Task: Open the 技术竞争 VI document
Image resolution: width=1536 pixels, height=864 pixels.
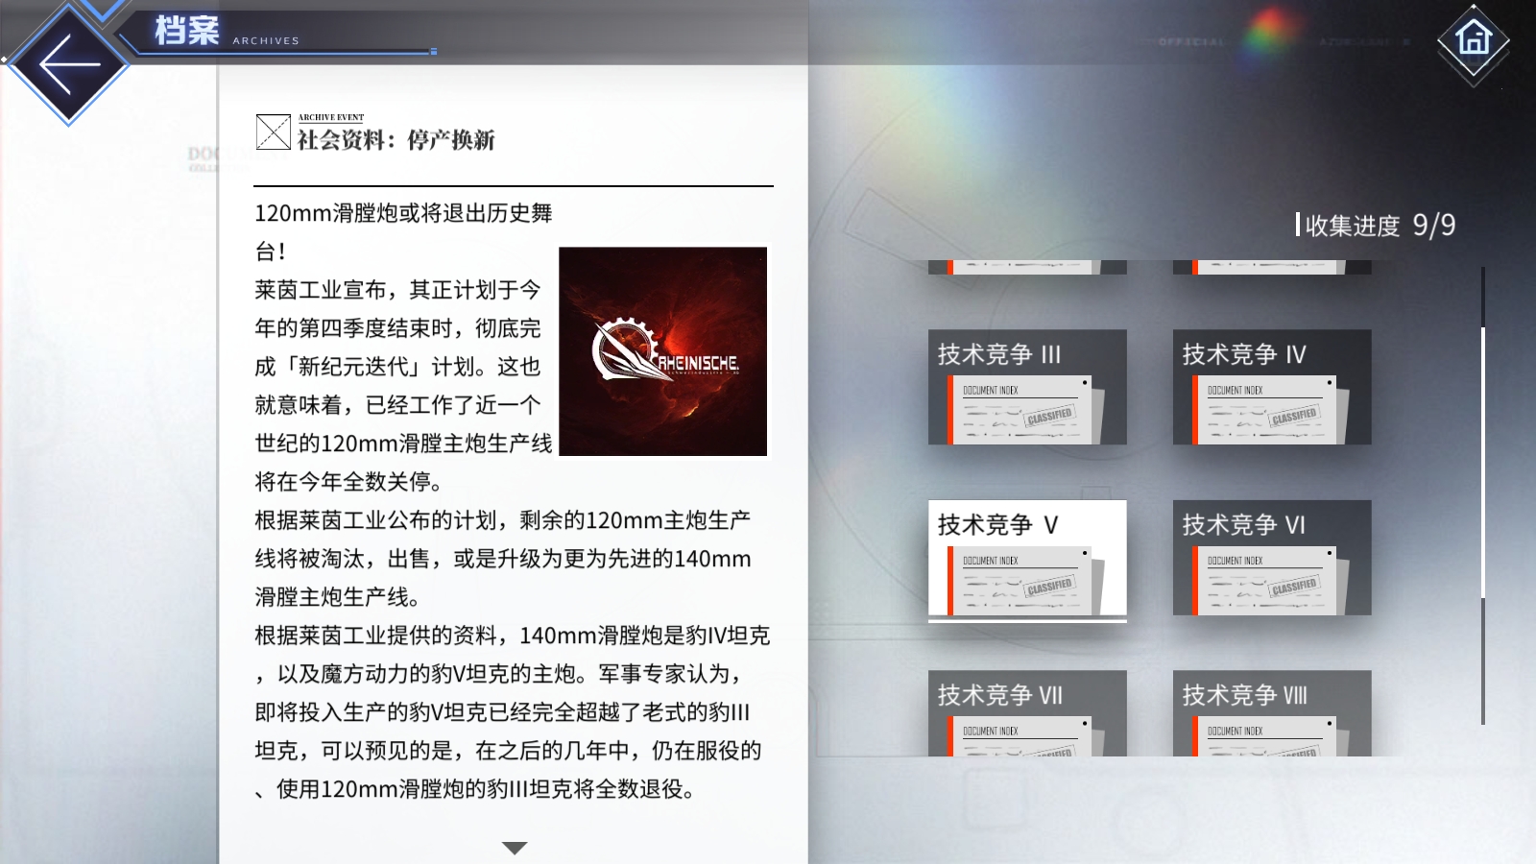Action: pos(1272,558)
